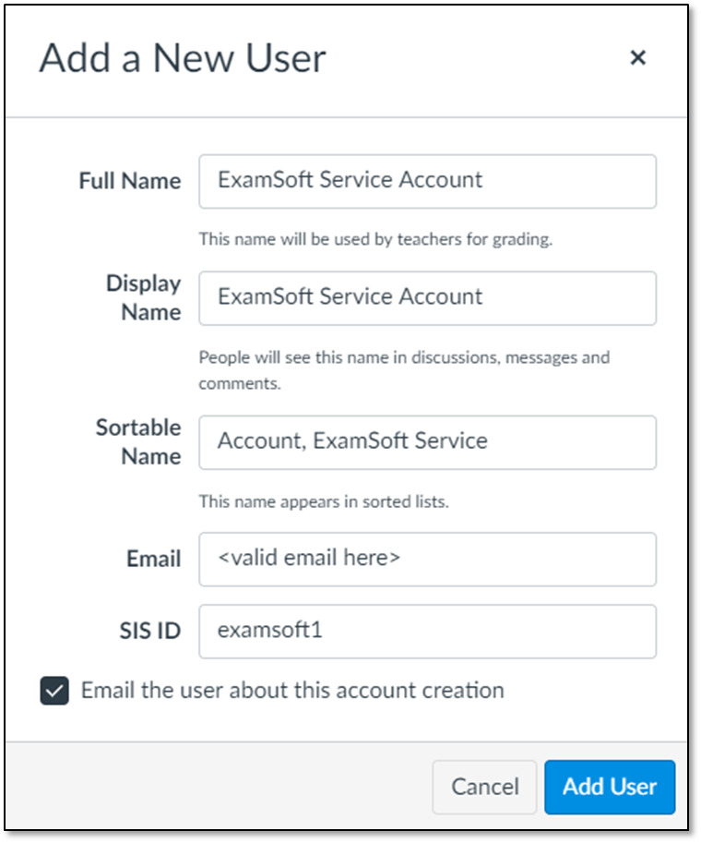Click the 'Add a New User' dialog title

pyautogui.click(x=183, y=58)
